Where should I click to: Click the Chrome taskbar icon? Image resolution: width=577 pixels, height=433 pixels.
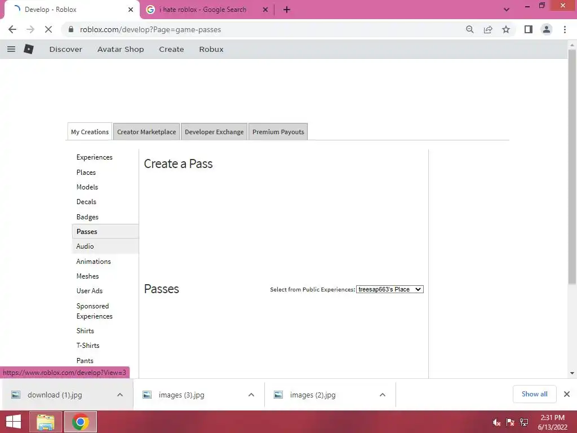tap(81, 422)
